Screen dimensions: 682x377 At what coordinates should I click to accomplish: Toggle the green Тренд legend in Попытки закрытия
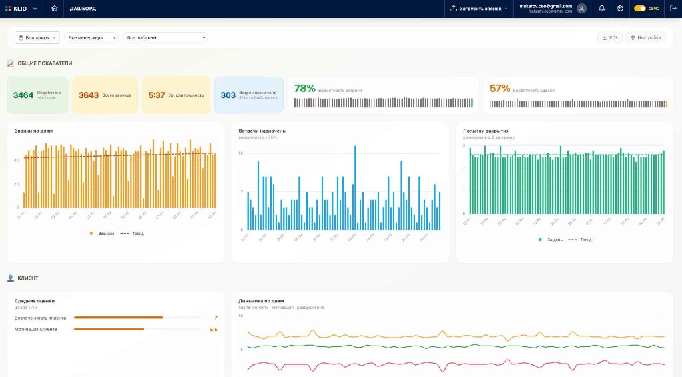tap(580, 240)
